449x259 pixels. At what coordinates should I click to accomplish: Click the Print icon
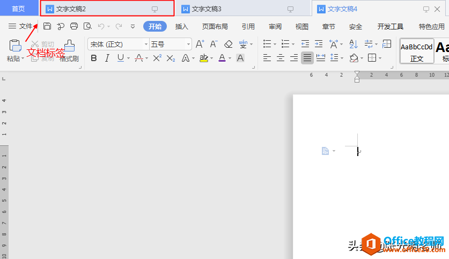click(x=74, y=26)
